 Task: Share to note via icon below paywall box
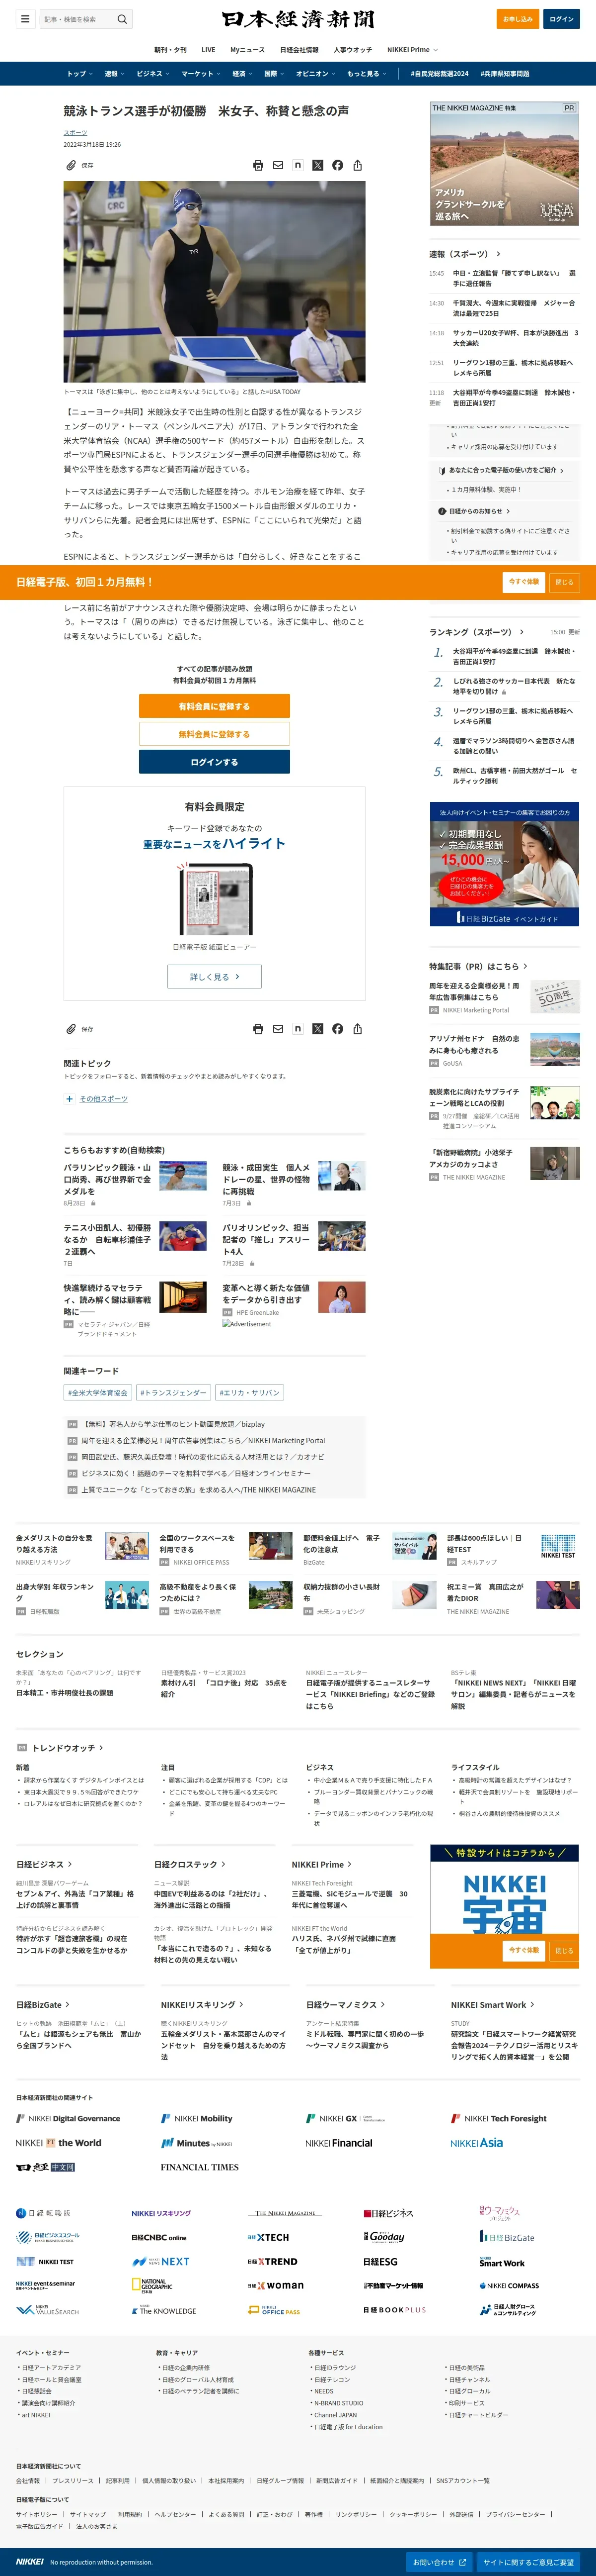tap(298, 1029)
